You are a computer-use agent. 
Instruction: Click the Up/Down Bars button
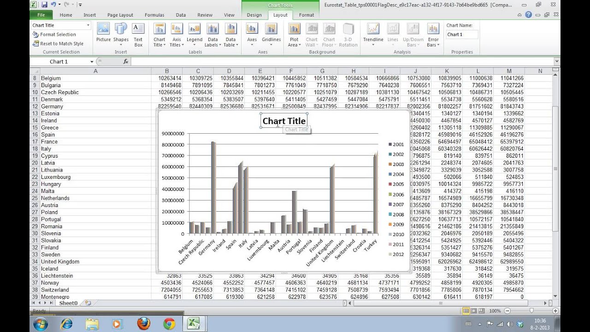click(413, 35)
